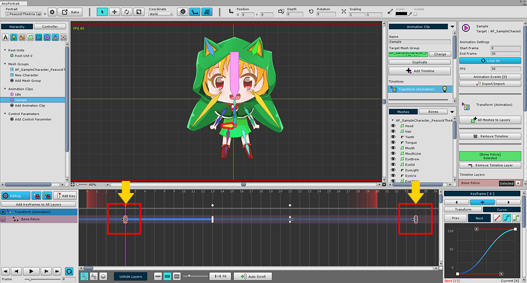Click the Add Key button
This screenshot has width=527, height=283.
(65, 196)
